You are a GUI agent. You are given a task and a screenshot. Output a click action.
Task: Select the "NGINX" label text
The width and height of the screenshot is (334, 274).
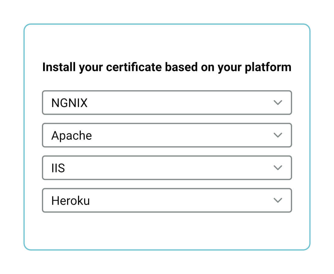[70, 103]
